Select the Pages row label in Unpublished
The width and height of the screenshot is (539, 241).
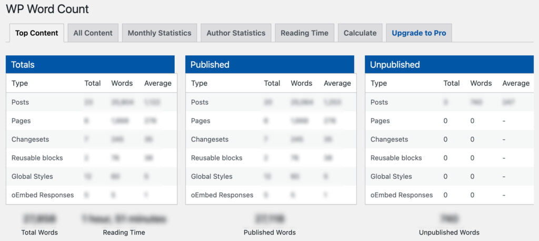[380, 120]
